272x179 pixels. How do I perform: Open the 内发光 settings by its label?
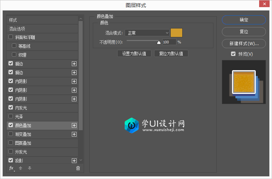point(21,108)
